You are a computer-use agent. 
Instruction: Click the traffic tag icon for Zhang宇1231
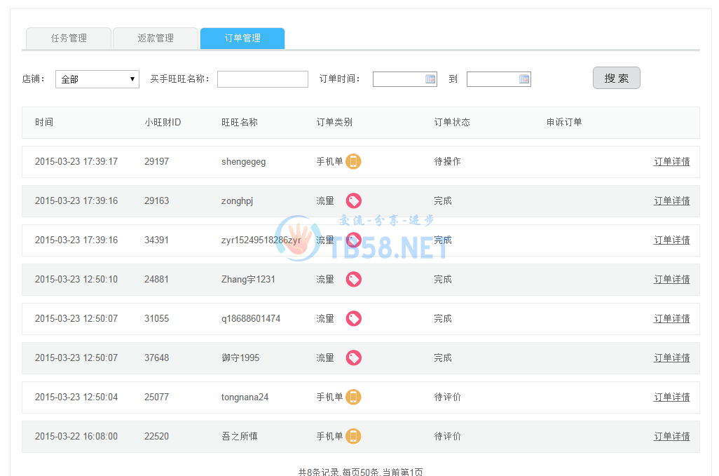tap(354, 280)
